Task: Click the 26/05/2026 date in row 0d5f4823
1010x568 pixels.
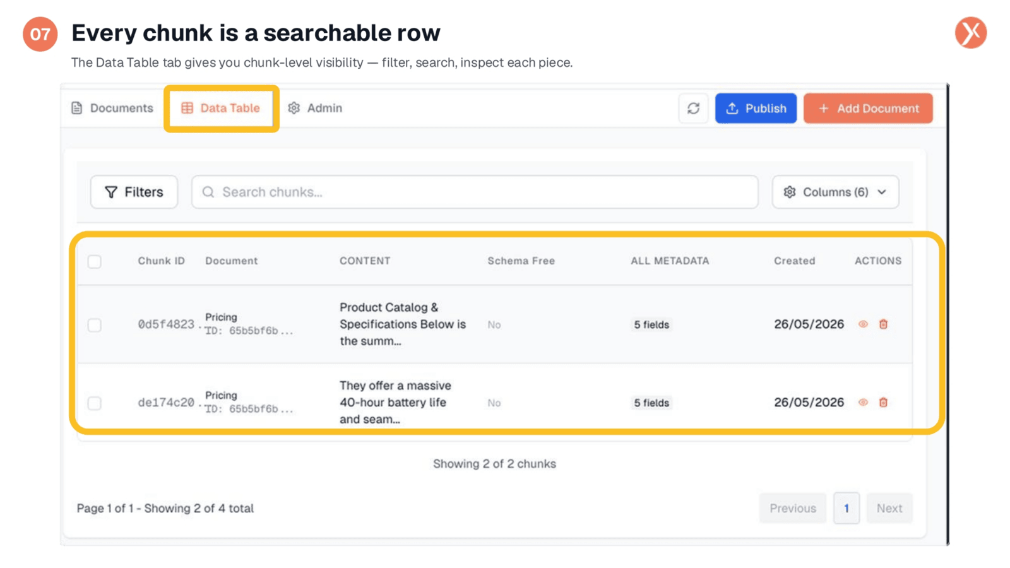Action: pos(809,324)
